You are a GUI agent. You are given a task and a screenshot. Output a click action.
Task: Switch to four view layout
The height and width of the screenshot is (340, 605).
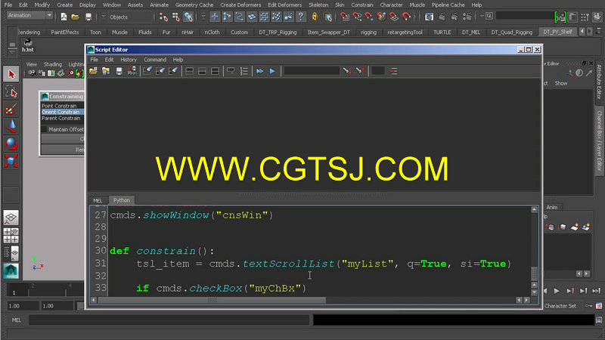click(x=11, y=236)
